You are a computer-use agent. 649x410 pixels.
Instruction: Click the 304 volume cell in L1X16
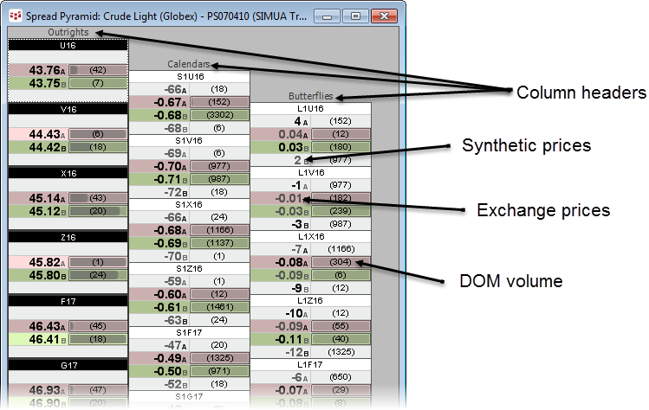[340, 262]
